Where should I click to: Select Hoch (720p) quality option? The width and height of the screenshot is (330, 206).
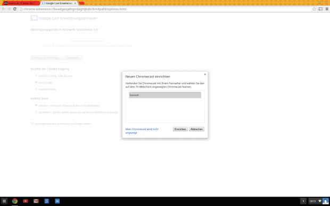[x=36, y=82]
